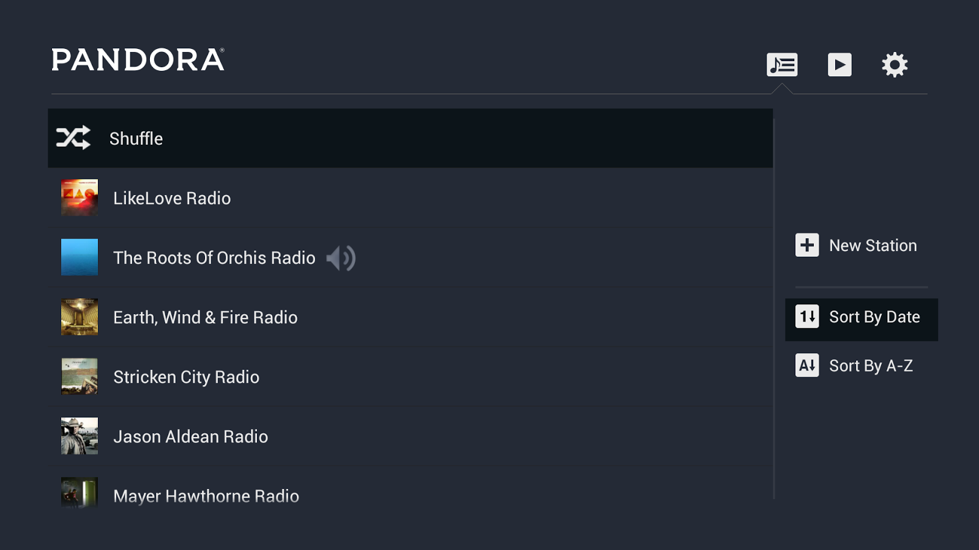
Task: Open LikeLove Radio album art thumbnail
Action: pyautogui.click(x=80, y=197)
